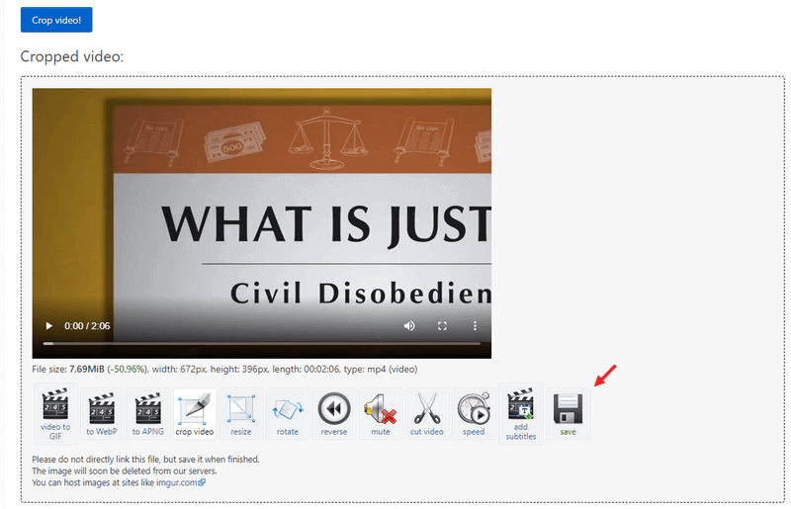
Task: Switch the video player to fullscreen
Action: [442, 326]
